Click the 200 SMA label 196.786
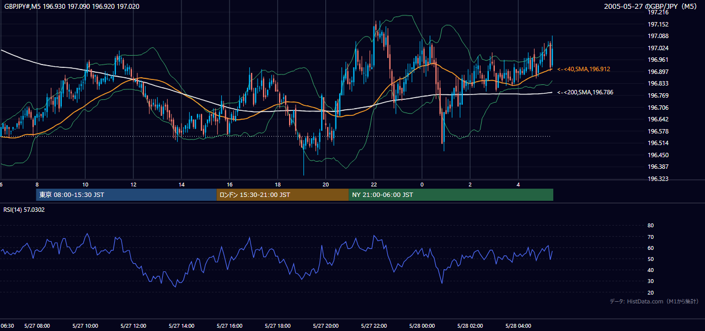The image size is (705, 331). coord(585,92)
